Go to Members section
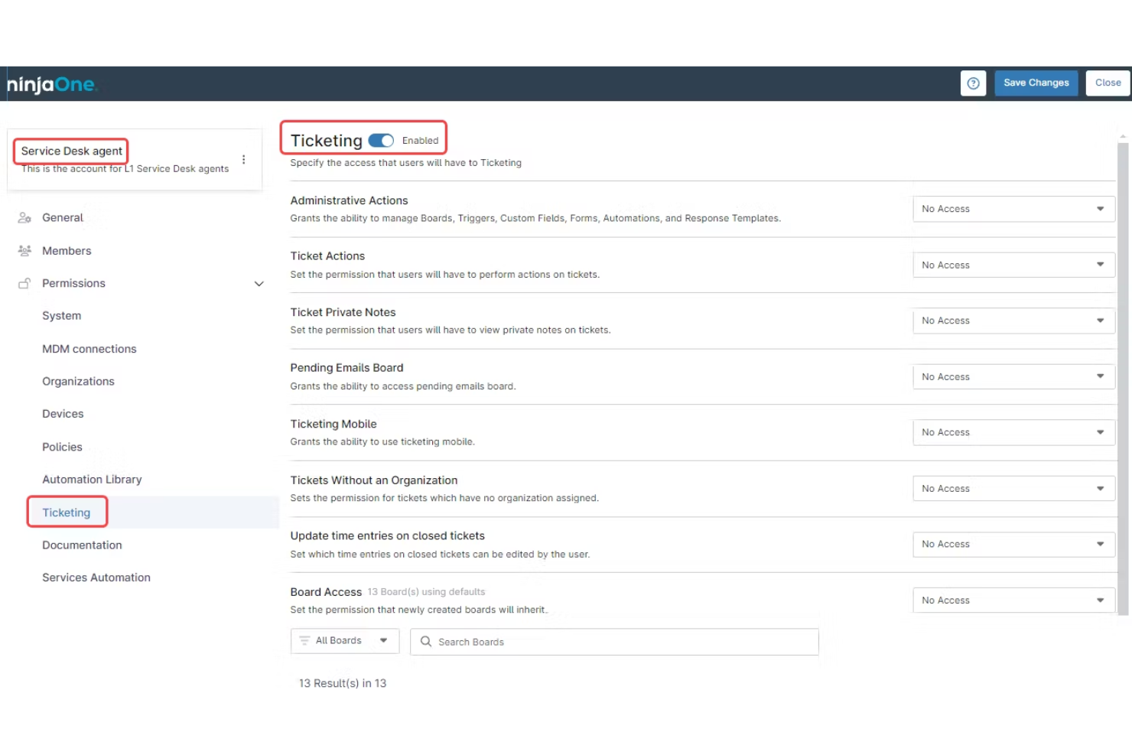The height and width of the screenshot is (755, 1132). tap(67, 251)
